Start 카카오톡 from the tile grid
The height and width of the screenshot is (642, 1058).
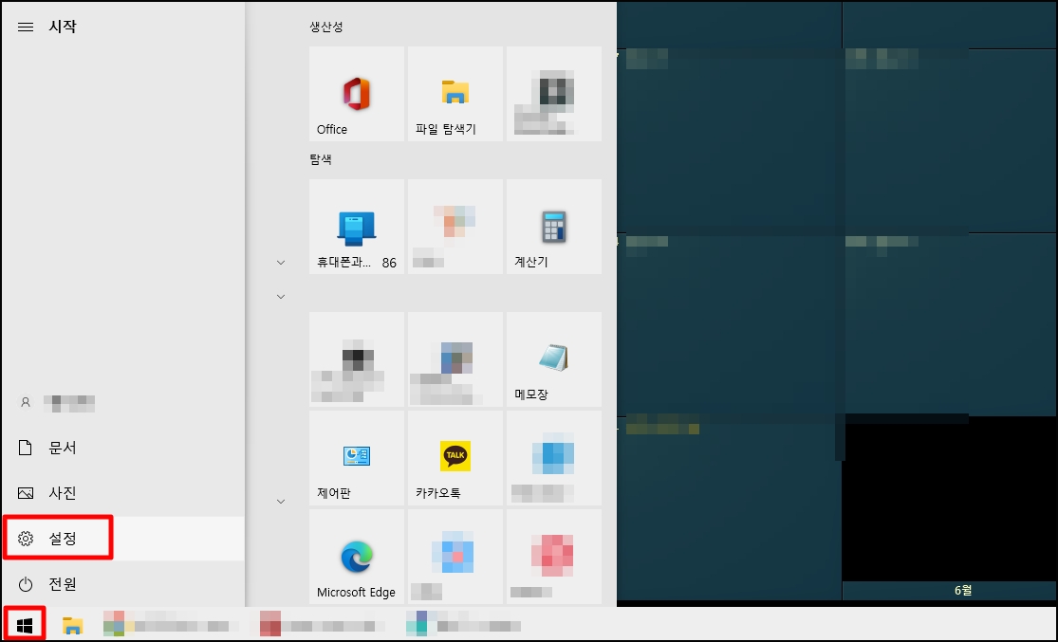[x=455, y=458]
